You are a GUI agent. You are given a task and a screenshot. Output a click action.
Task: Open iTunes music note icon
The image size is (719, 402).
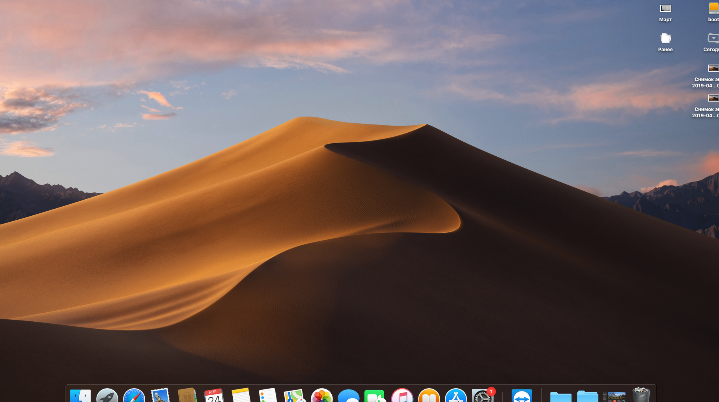(402, 395)
